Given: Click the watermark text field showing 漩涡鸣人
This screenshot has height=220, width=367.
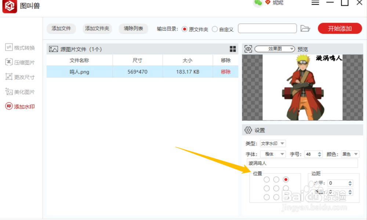Looking at the screenshot, I should [302, 163].
